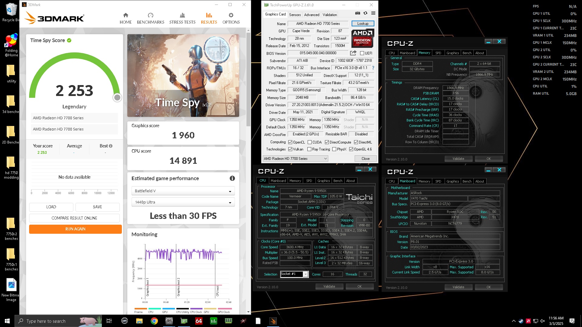
Task: Click the Steam tray icon
Action: pos(521,321)
